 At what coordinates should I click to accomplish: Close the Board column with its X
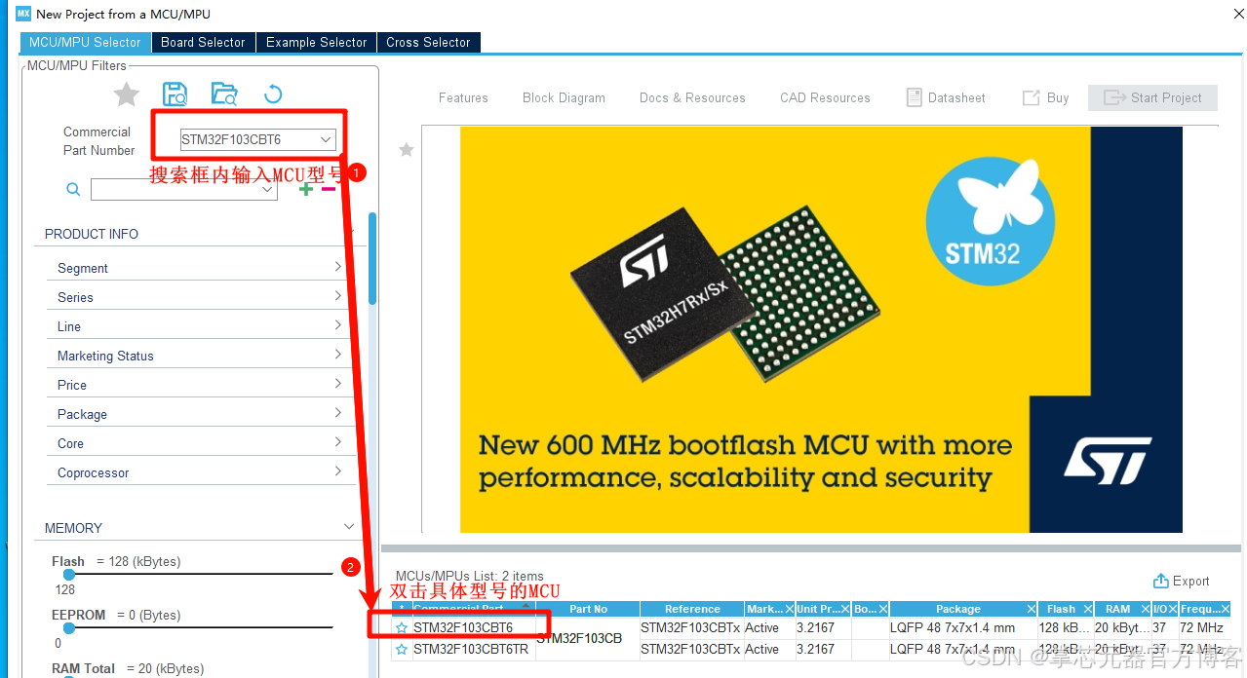[x=882, y=610]
